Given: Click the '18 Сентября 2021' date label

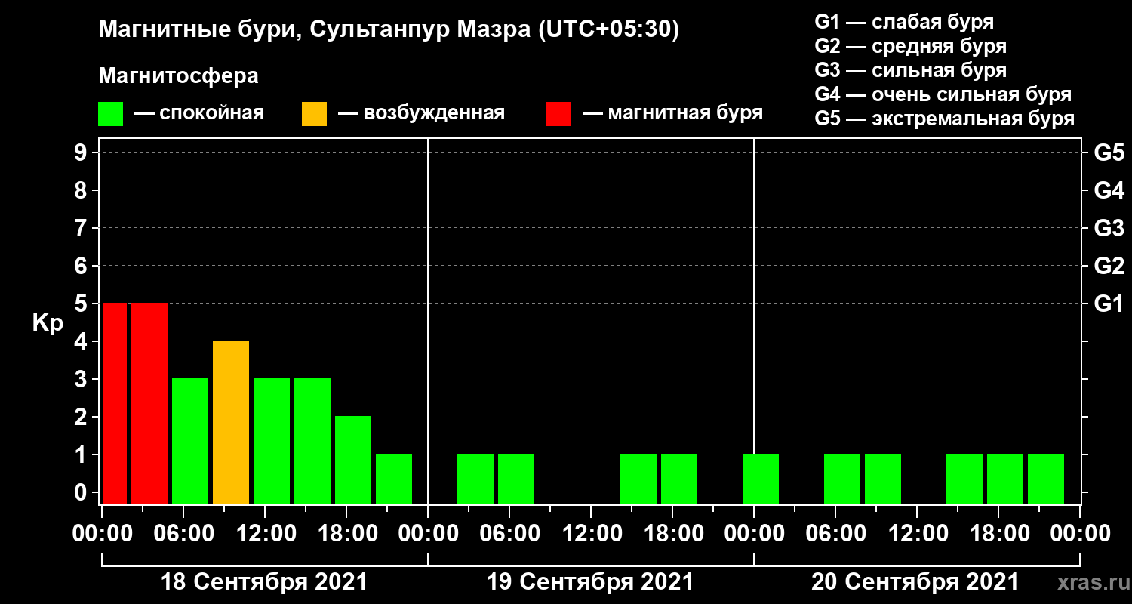Looking at the screenshot, I should coord(264,582).
